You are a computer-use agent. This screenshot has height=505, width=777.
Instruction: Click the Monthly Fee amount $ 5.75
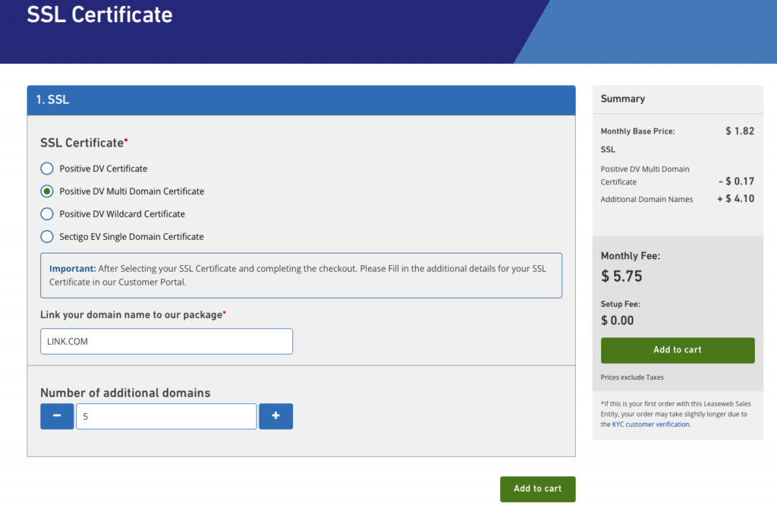coord(622,276)
